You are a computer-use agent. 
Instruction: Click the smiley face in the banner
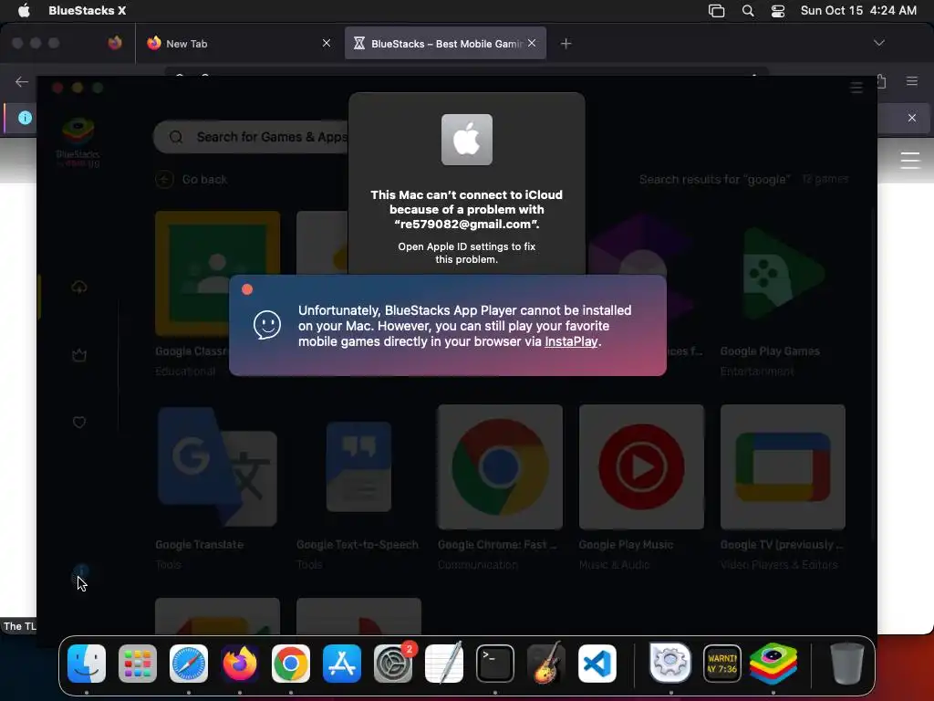pos(267,325)
